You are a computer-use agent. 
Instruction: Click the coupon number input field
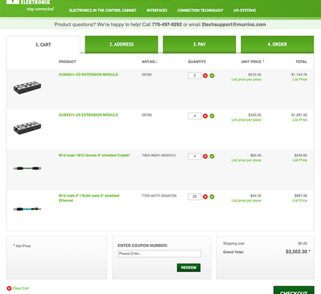pos(160,254)
